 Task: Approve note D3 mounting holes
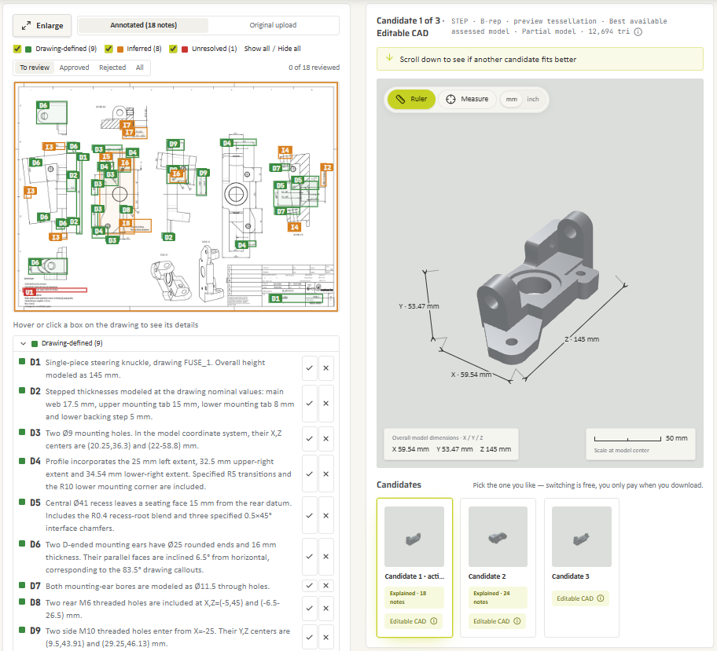[x=310, y=438]
